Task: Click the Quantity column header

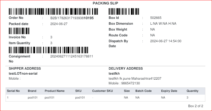Action: coord(192,91)
